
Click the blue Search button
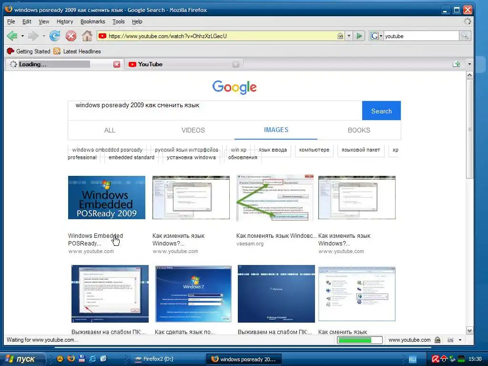[381, 111]
